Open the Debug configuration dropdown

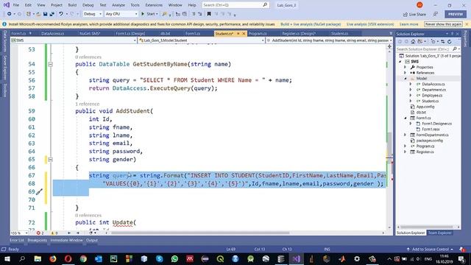pos(93,14)
